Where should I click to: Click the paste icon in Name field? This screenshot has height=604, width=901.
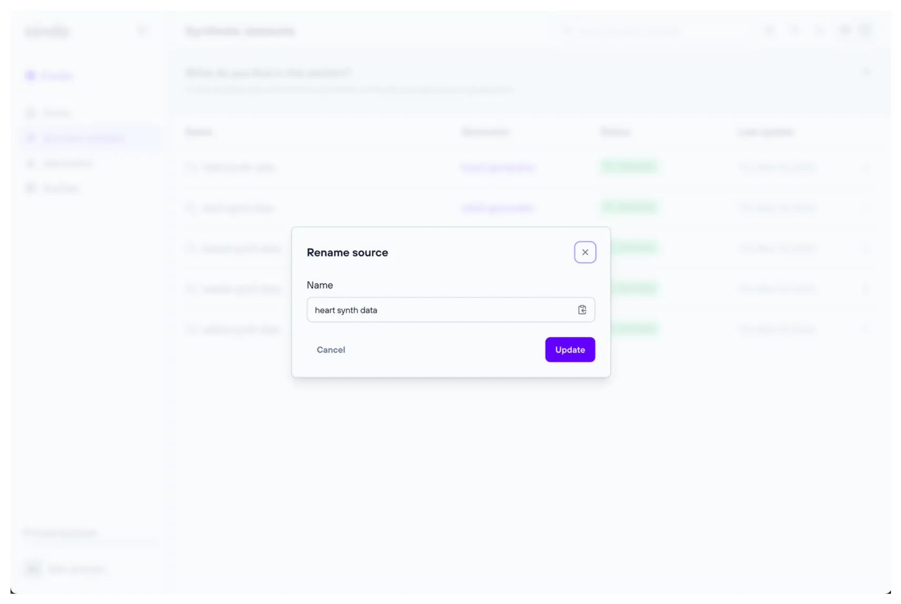click(582, 310)
